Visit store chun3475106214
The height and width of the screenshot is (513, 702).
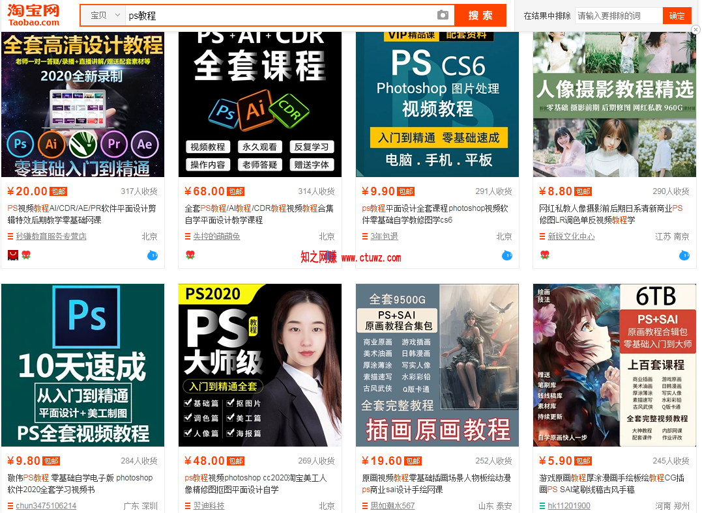tap(46, 506)
